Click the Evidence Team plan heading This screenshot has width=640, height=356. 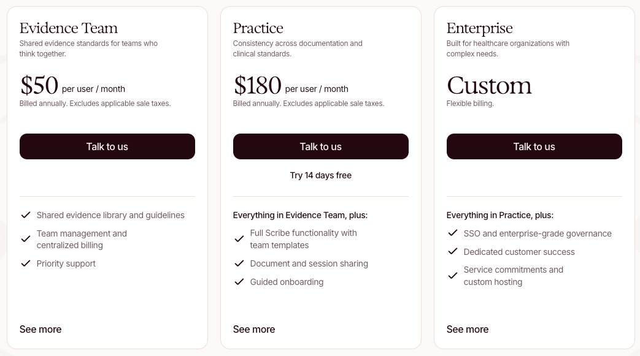tap(68, 28)
